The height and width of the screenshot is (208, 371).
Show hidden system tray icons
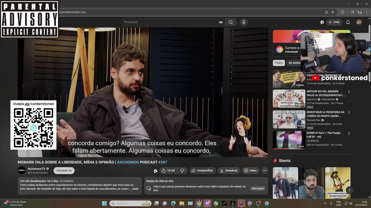[325, 203]
